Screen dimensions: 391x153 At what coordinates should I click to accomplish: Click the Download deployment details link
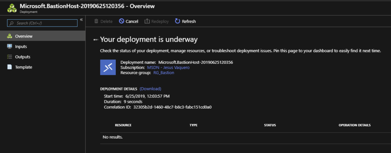[150, 89]
